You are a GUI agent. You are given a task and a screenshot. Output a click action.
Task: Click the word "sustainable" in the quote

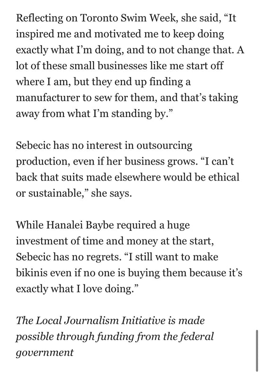click(x=55, y=193)
